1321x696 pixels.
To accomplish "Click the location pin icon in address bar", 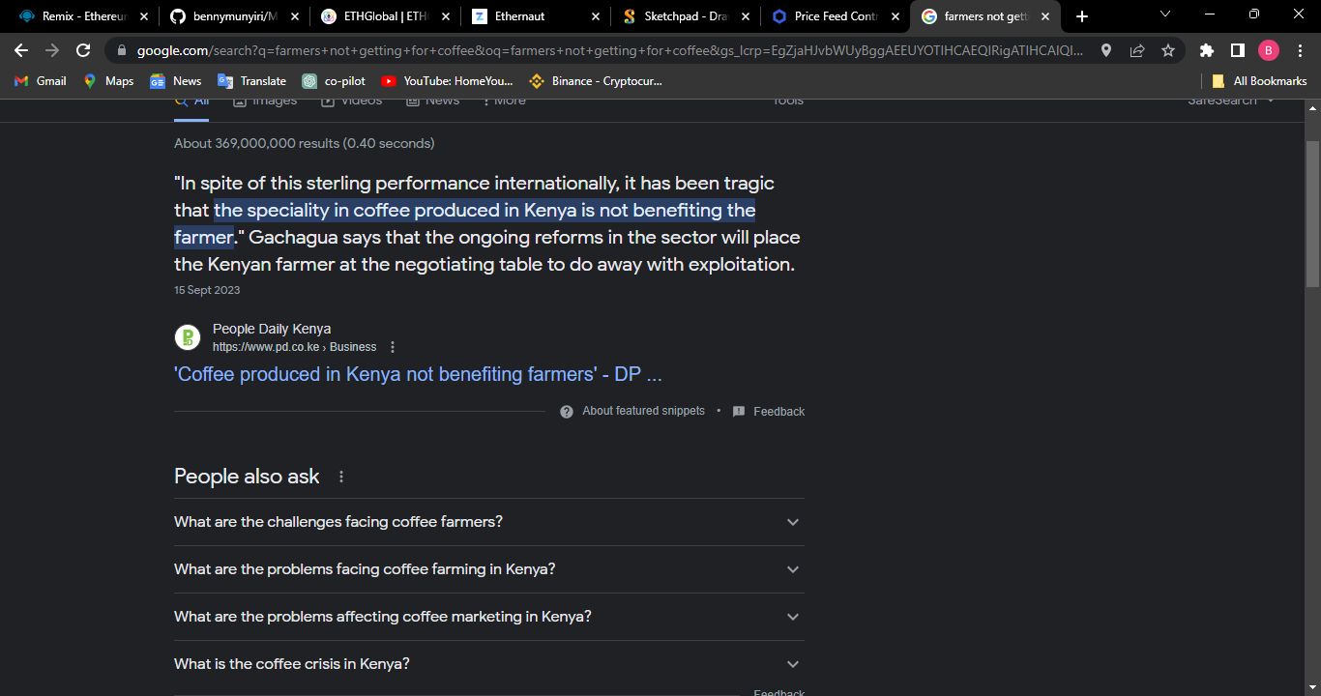I will (x=1106, y=50).
